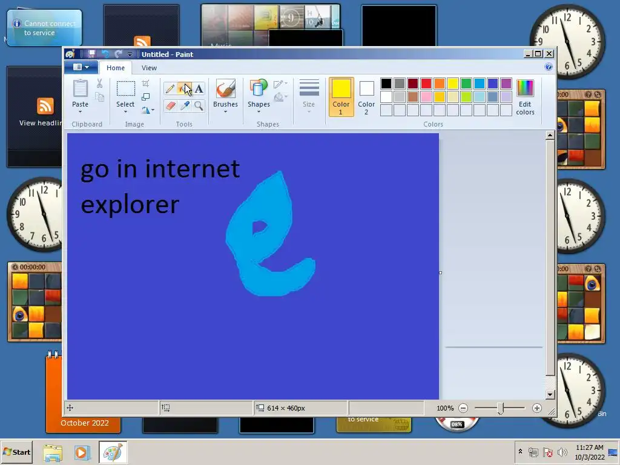Select the Fill with color bucket tool
The width and height of the screenshot is (620, 465).
(184, 88)
